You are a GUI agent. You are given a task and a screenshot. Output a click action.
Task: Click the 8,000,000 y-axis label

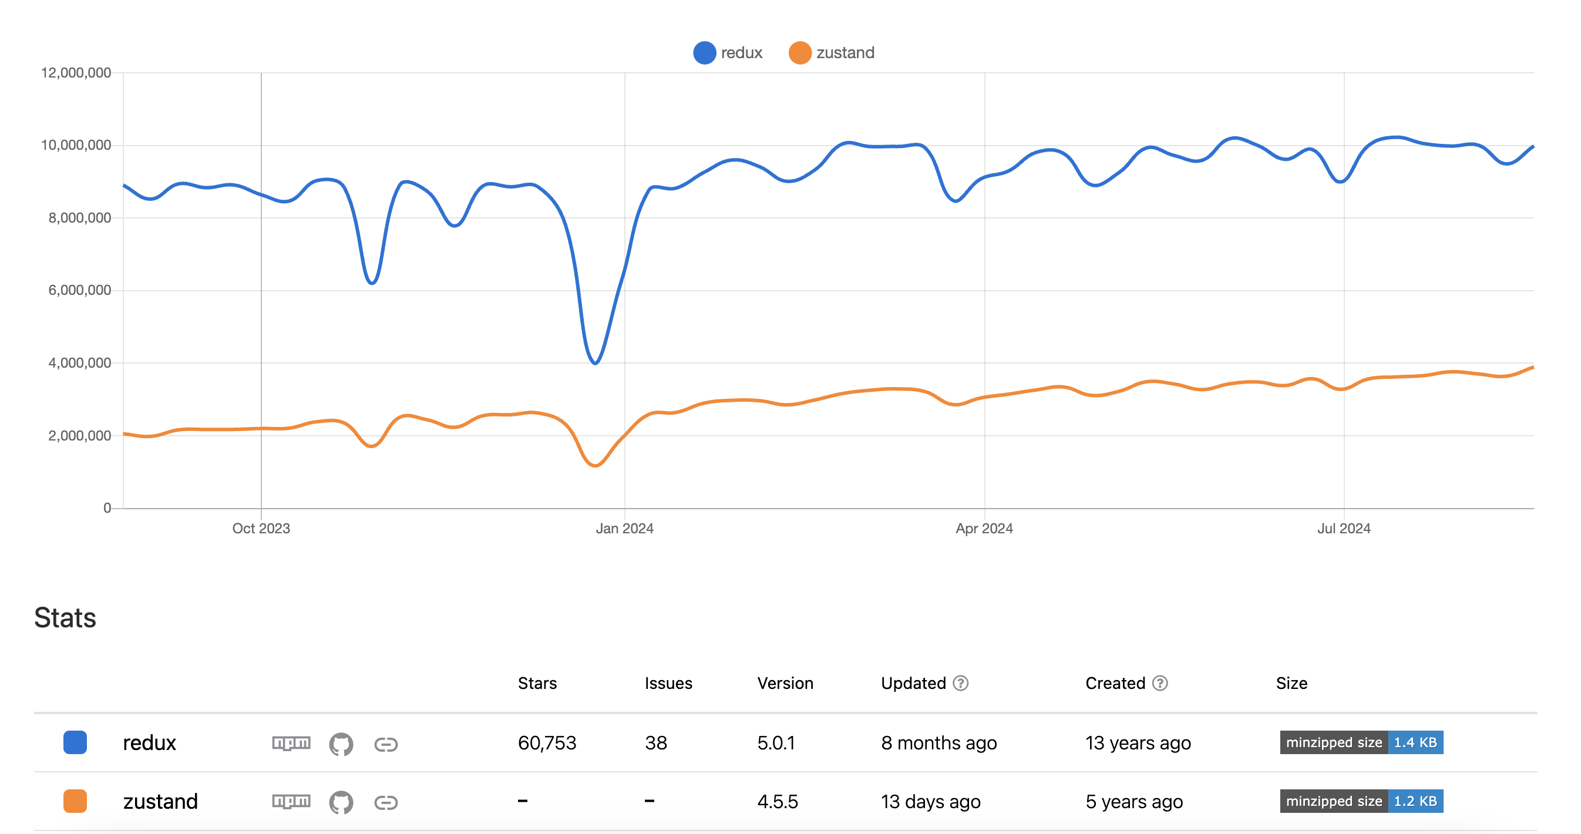pos(80,218)
